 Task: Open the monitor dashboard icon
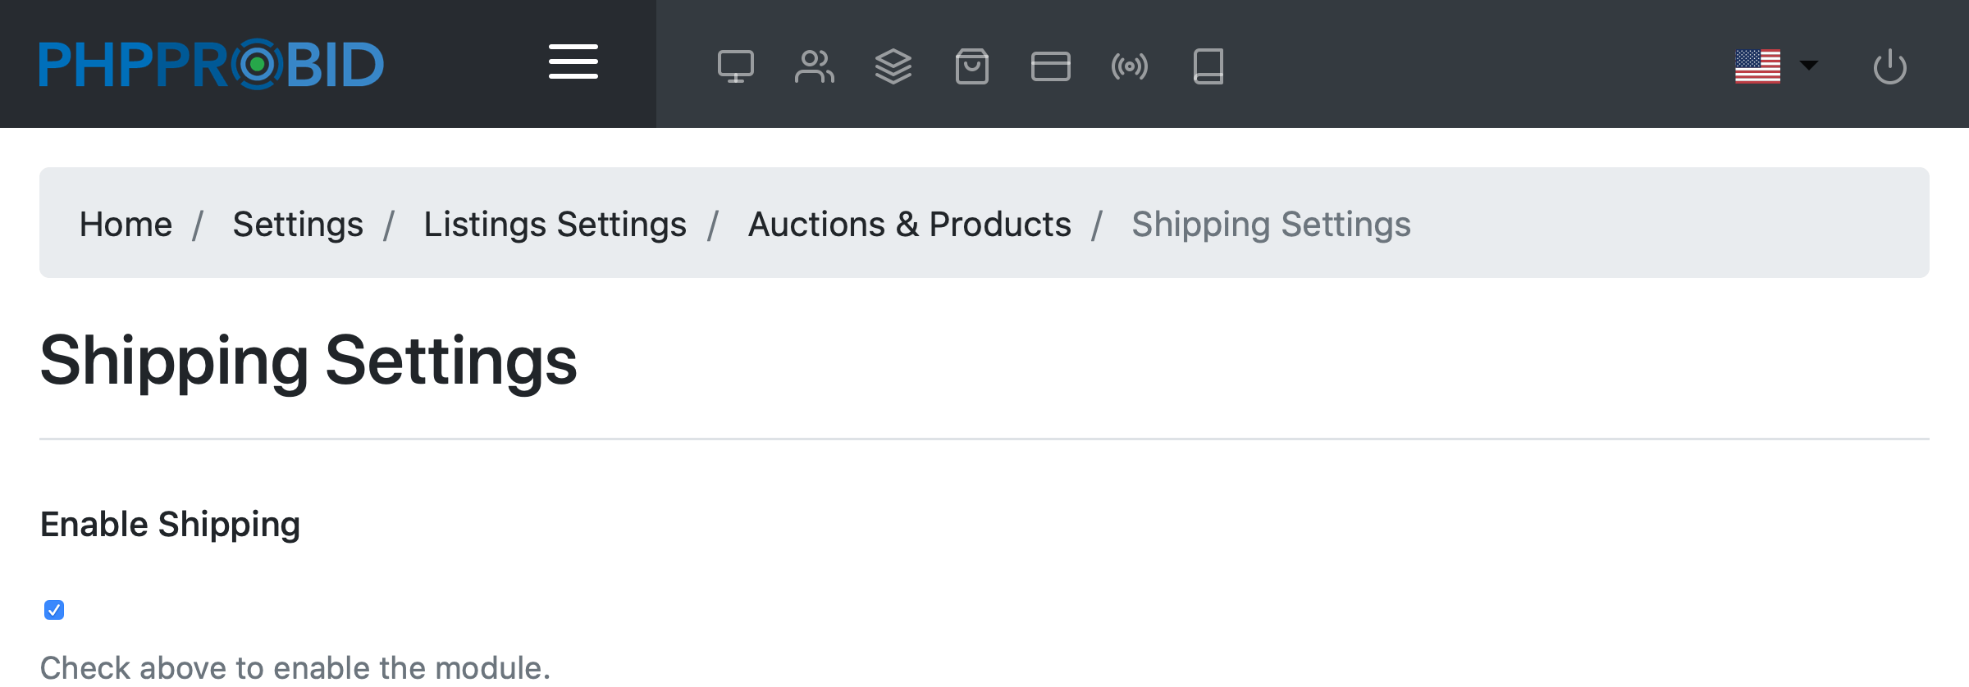tap(735, 66)
